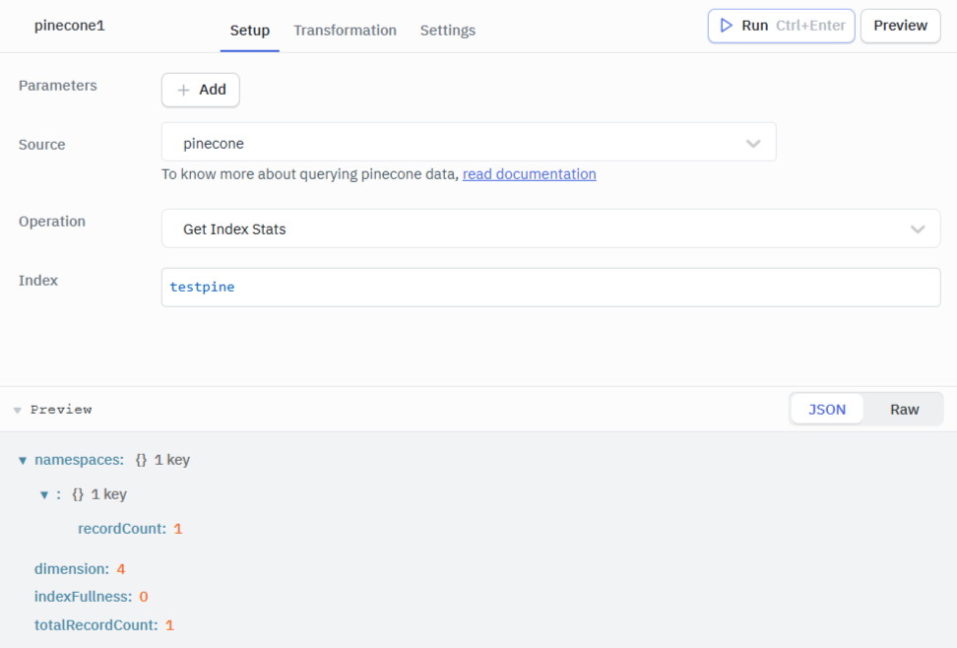Open the Source dropdown showing pinecone
This screenshot has width=957, height=648.
pos(469,142)
